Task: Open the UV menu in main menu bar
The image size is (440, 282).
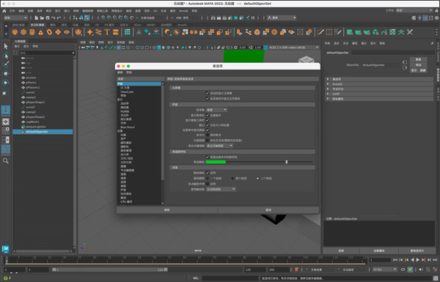Action: (x=155, y=11)
